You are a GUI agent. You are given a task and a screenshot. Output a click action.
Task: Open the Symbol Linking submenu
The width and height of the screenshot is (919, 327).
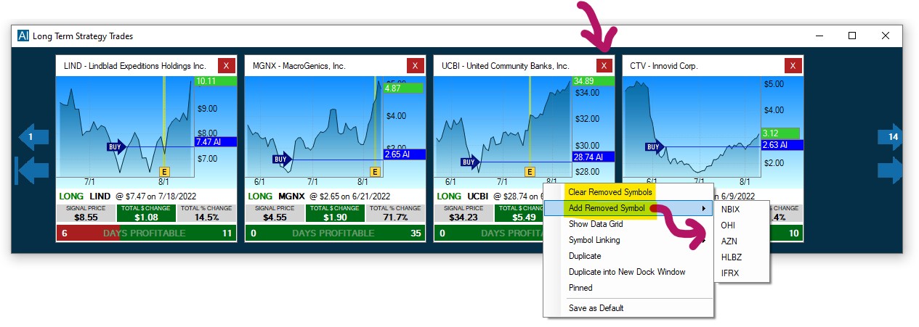[x=594, y=240]
